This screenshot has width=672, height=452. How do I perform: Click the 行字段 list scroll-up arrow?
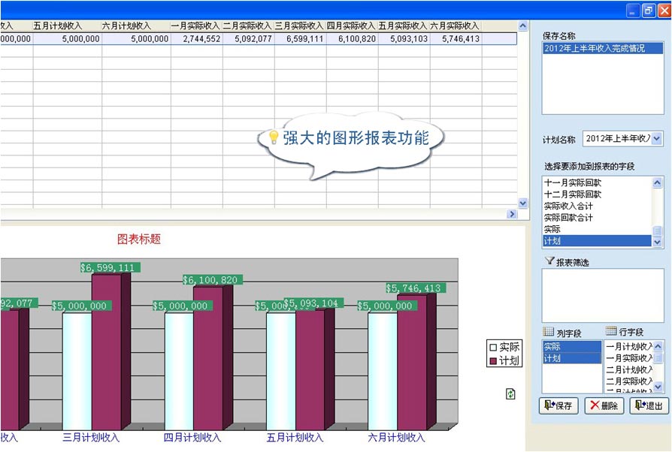point(658,346)
